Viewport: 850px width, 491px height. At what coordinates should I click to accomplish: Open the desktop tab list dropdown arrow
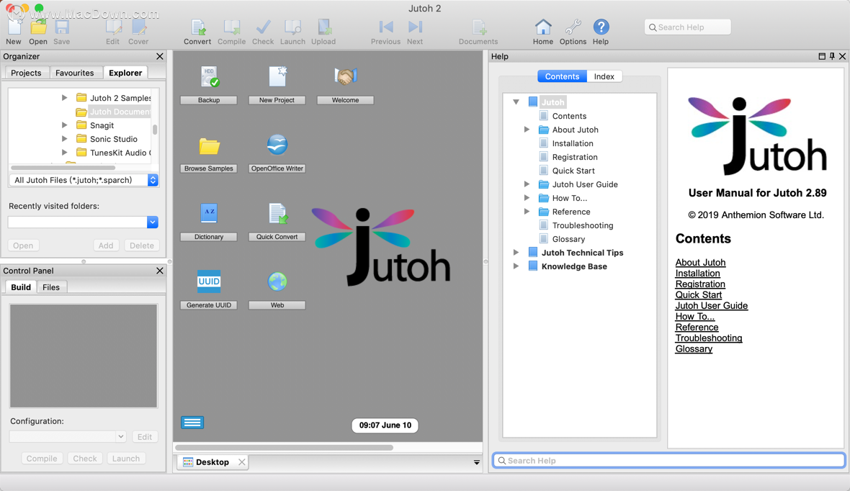pos(476,462)
